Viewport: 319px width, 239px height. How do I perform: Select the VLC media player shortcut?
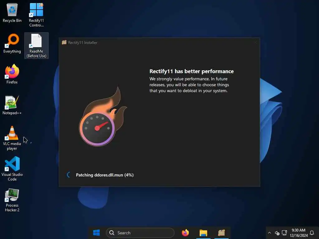point(12,138)
